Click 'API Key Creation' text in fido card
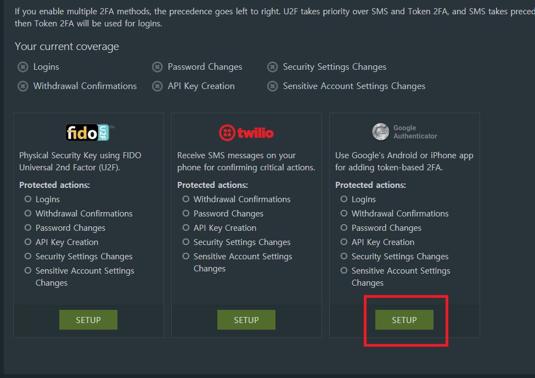 click(67, 242)
